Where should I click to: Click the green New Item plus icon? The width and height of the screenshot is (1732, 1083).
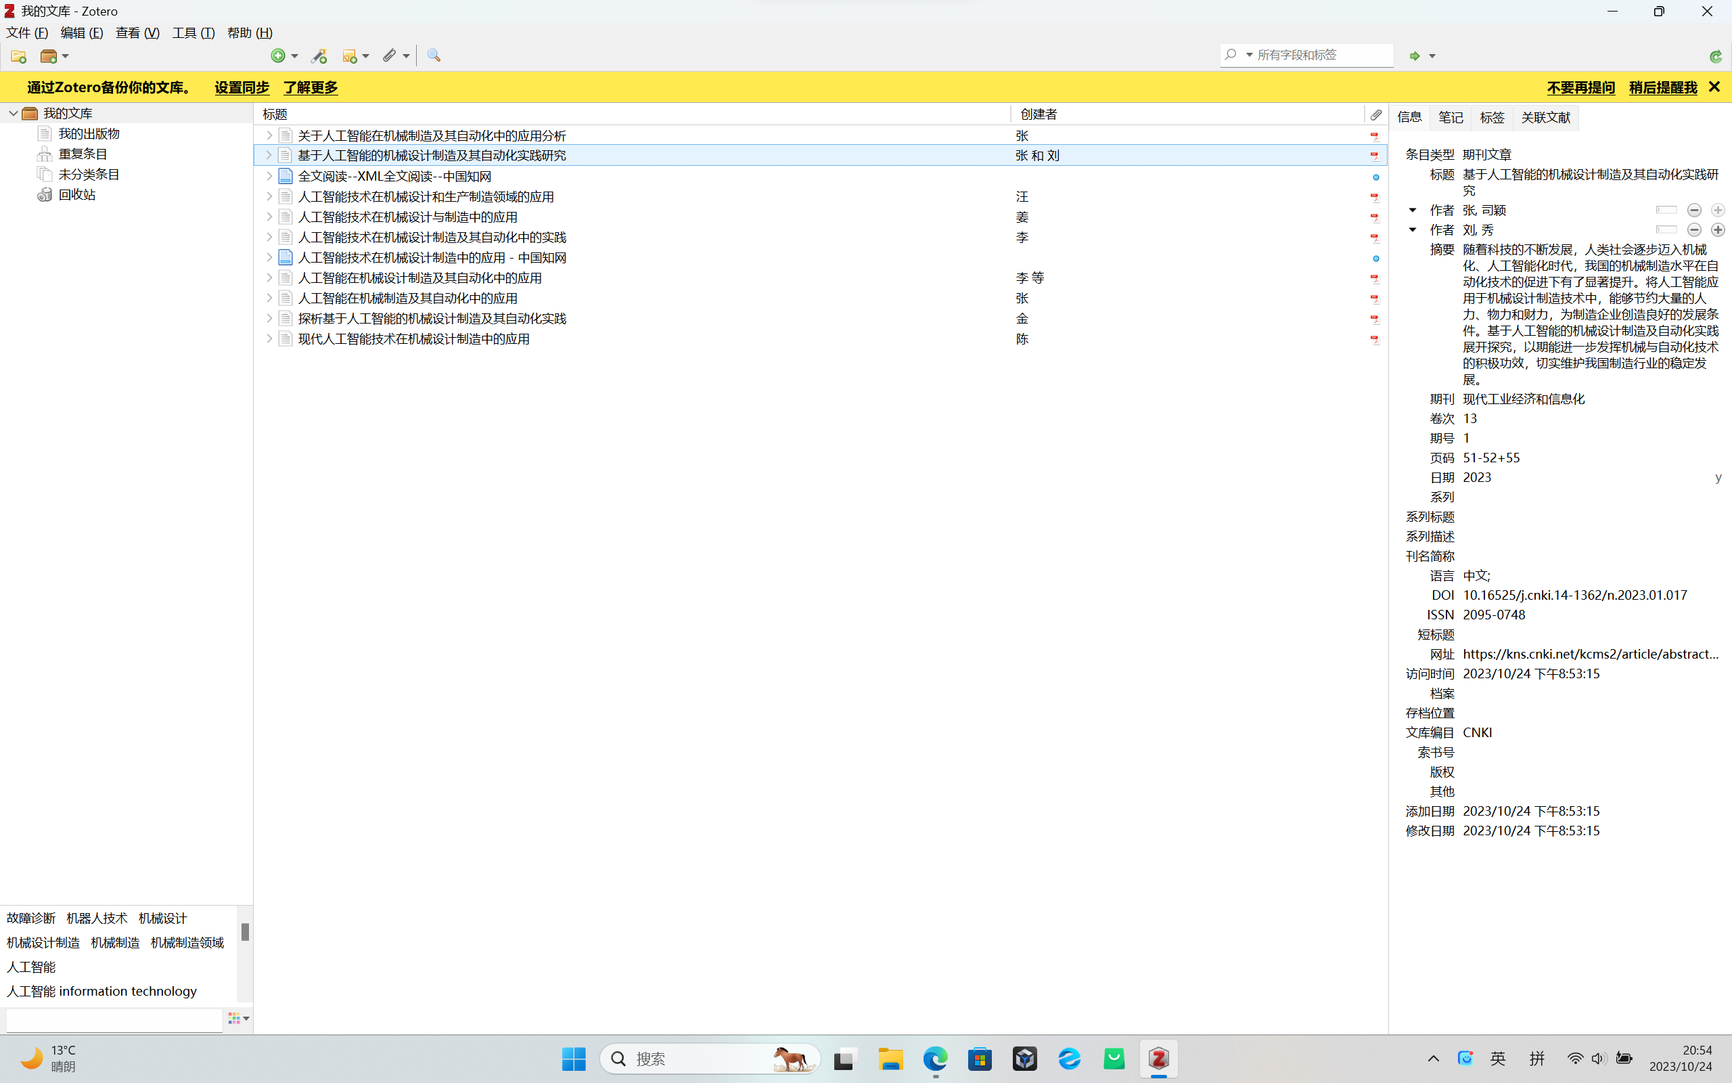[x=277, y=56]
